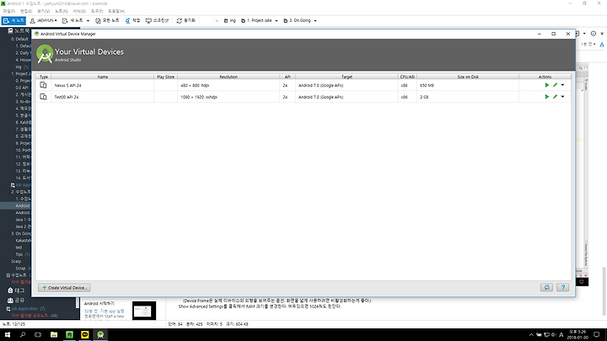Click Evernote blue font A icon
The width and height of the screenshot is (607, 341).
tap(602, 45)
